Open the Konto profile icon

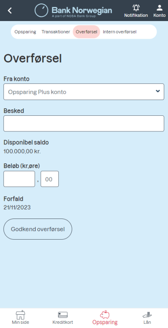click(x=160, y=8)
